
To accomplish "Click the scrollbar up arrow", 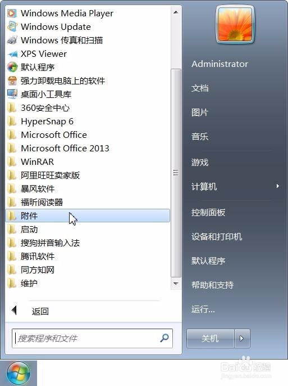I will click(176, 12).
